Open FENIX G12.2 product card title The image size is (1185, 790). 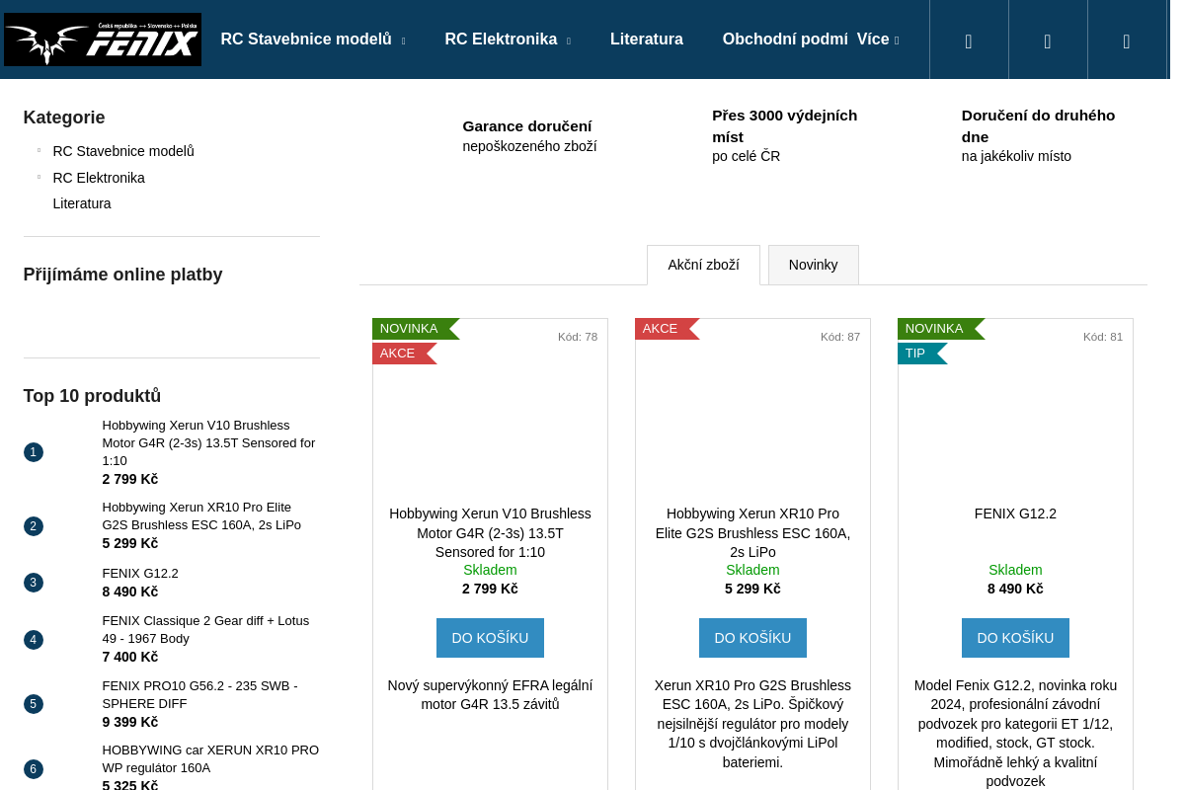tap(1015, 513)
